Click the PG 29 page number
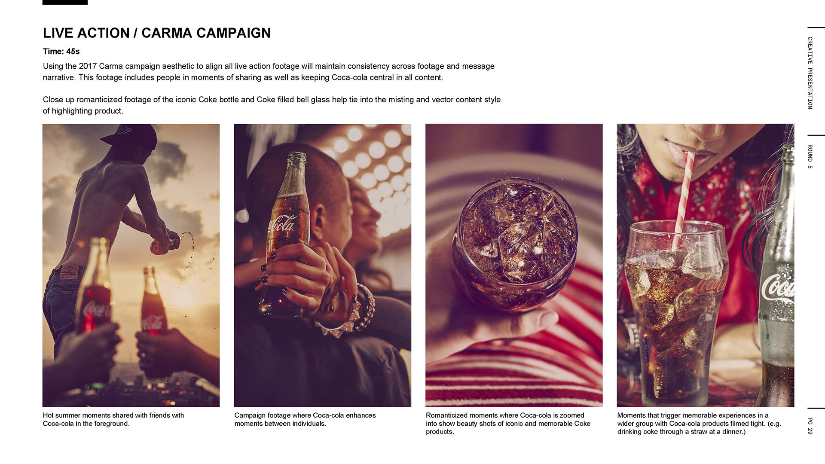 pos(810,426)
